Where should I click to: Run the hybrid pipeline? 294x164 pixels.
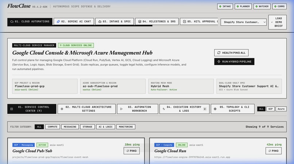pos(234,61)
